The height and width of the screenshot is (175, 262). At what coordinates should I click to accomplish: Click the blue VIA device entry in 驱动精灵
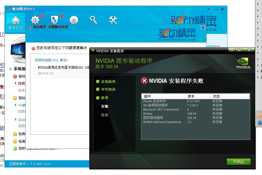(x=22, y=105)
